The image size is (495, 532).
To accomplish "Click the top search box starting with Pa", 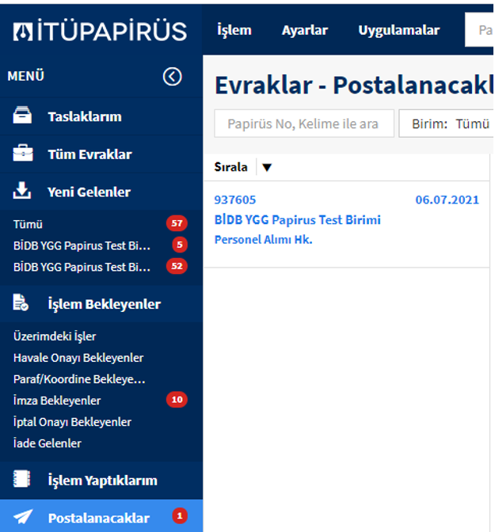I will point(479,30).
